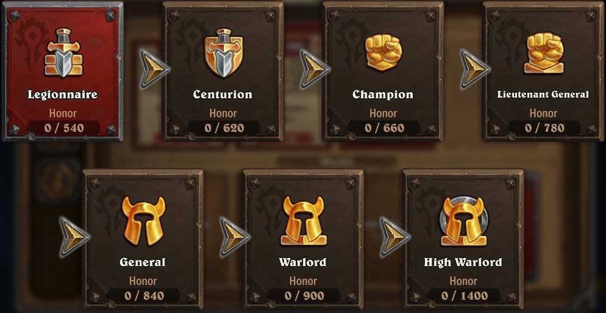Click the Warlord horned helmet icon

click(x=304, y=220)
